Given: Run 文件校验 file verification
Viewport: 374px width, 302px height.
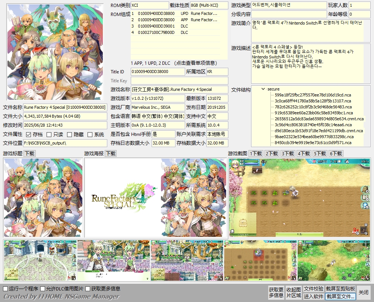Looking at the screenshot, I should (x=313, y=289).
